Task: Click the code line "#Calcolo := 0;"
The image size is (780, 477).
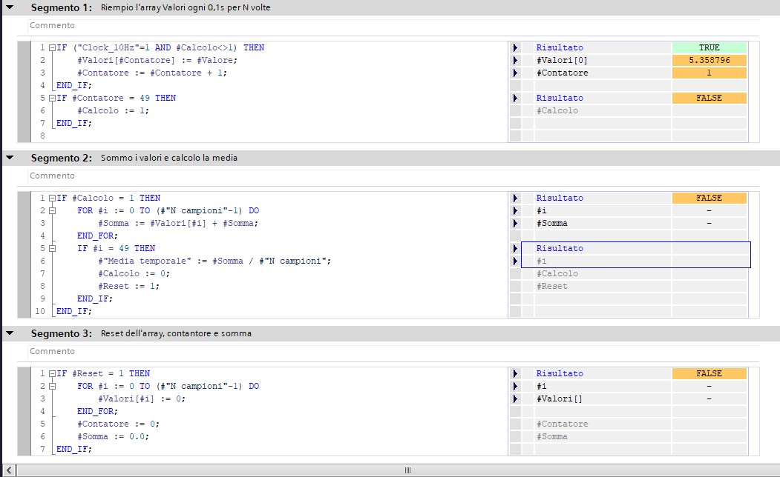Action: (x=134, y=273)
